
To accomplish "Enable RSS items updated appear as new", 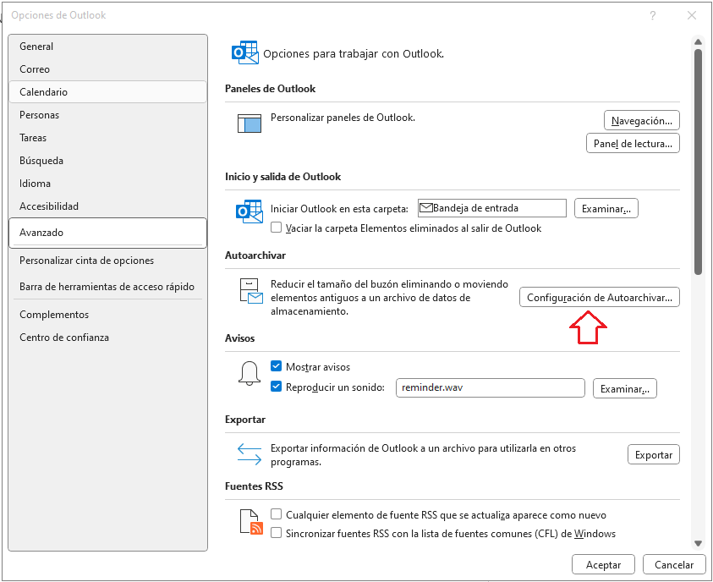I will pos(277,514).
